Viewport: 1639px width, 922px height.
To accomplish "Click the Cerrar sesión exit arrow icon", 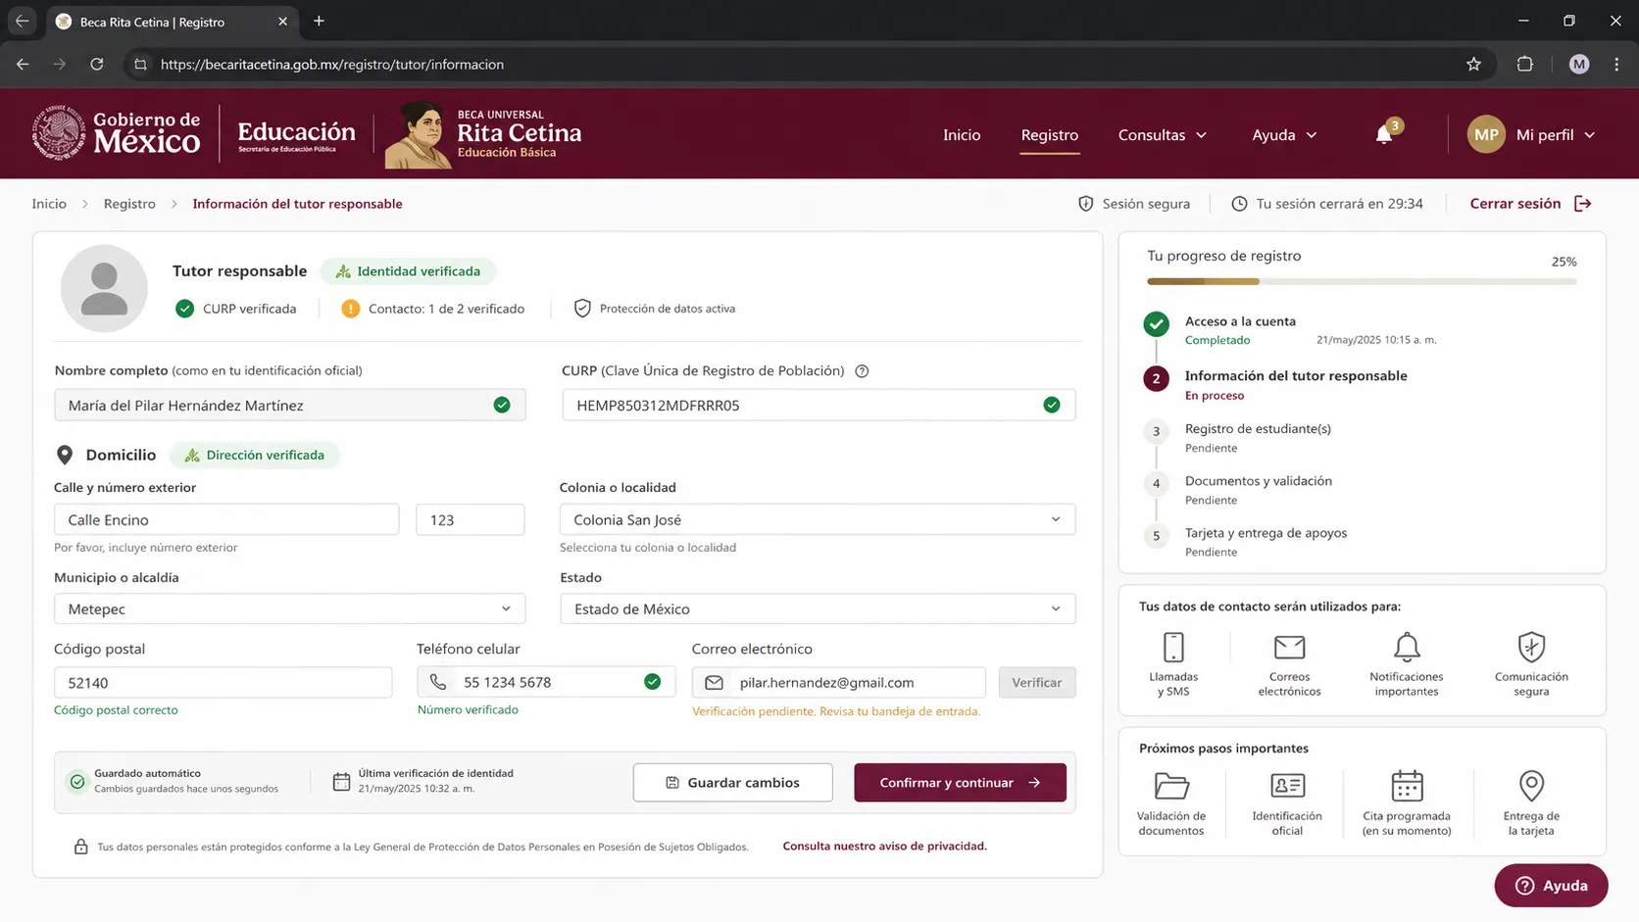I will (x=1583, y=204).
